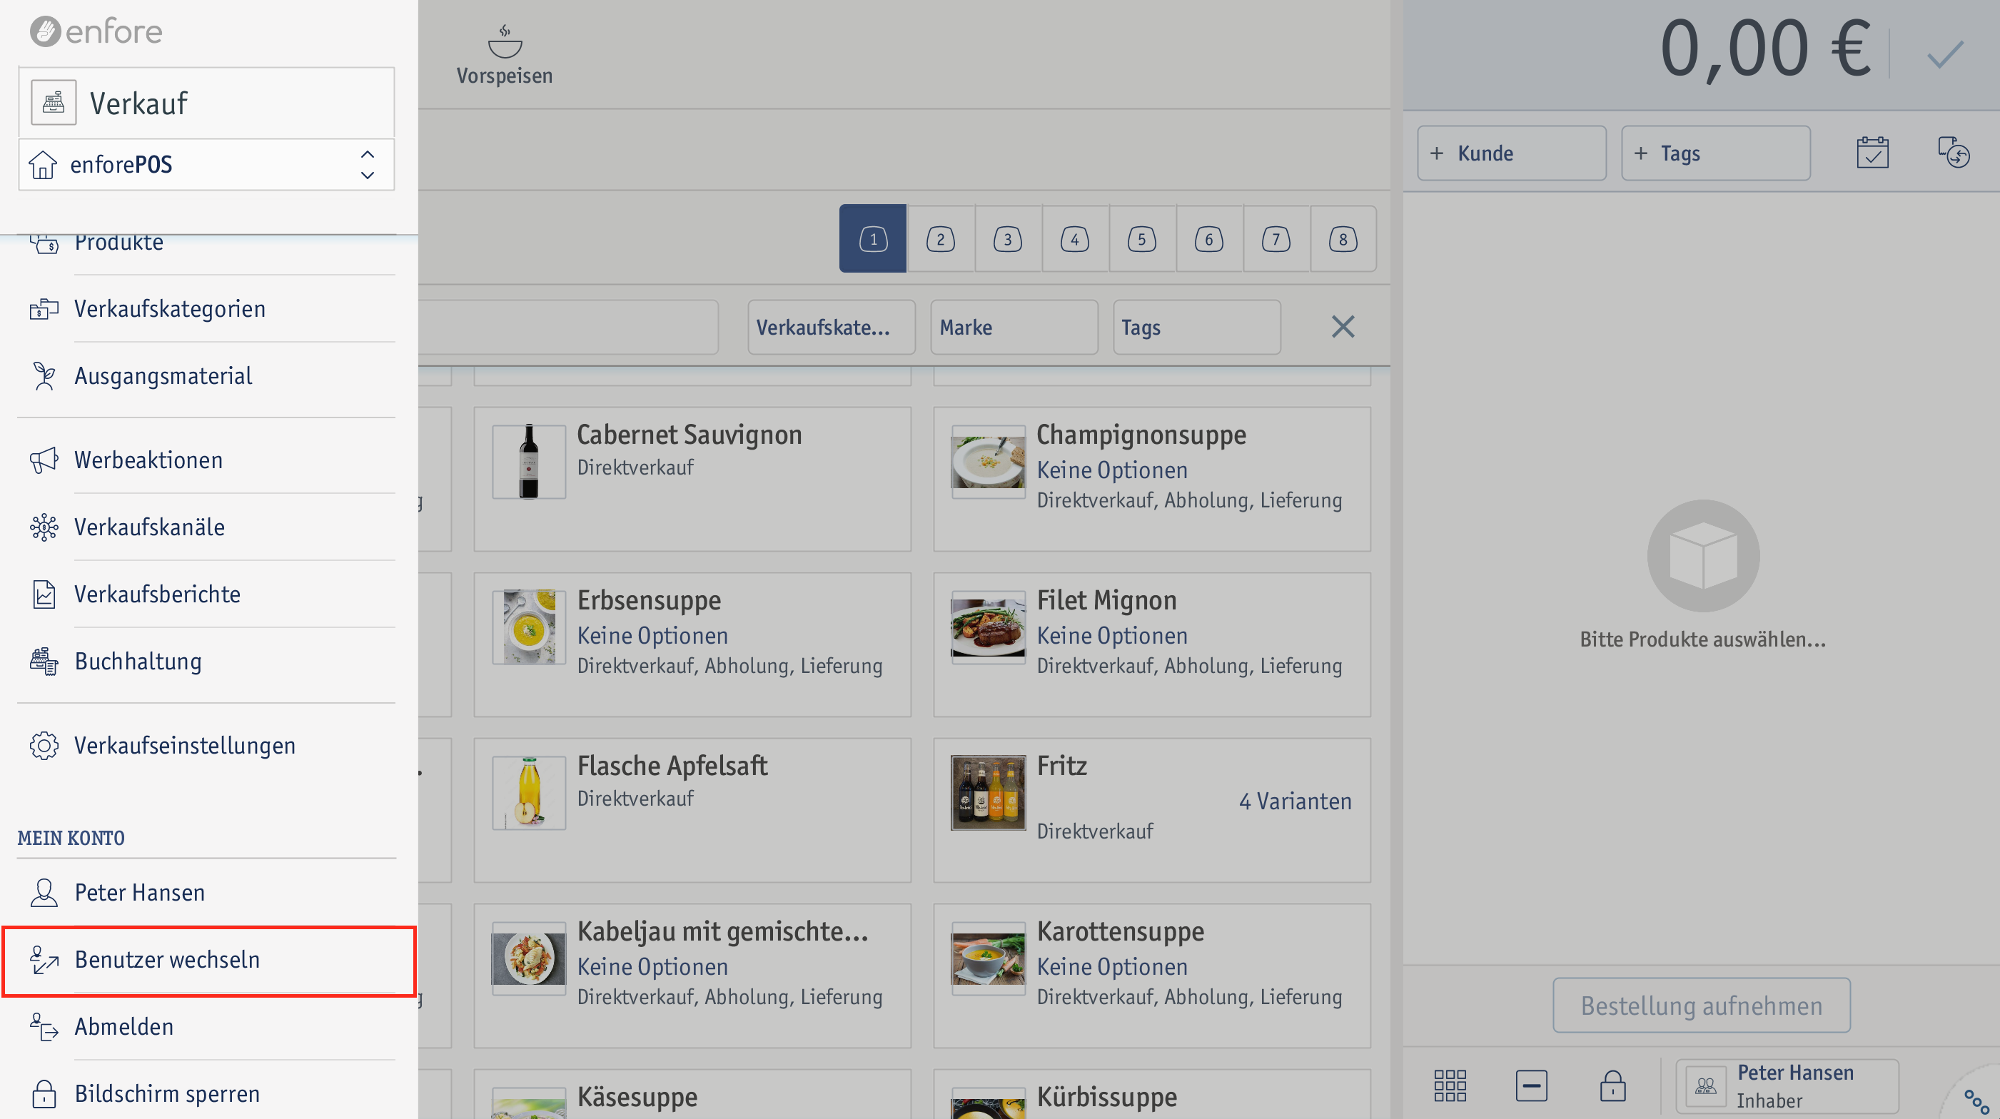
Task: Click the minus box icon
Action: coord(1531,1085)
